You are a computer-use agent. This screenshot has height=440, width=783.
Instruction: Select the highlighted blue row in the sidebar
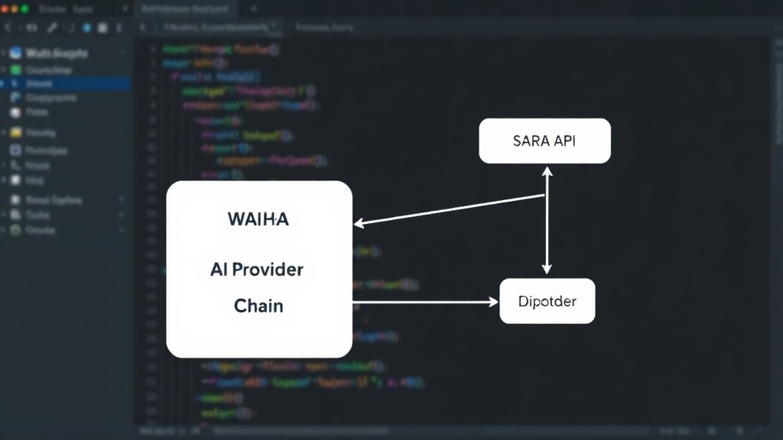(x=66, y=83)
